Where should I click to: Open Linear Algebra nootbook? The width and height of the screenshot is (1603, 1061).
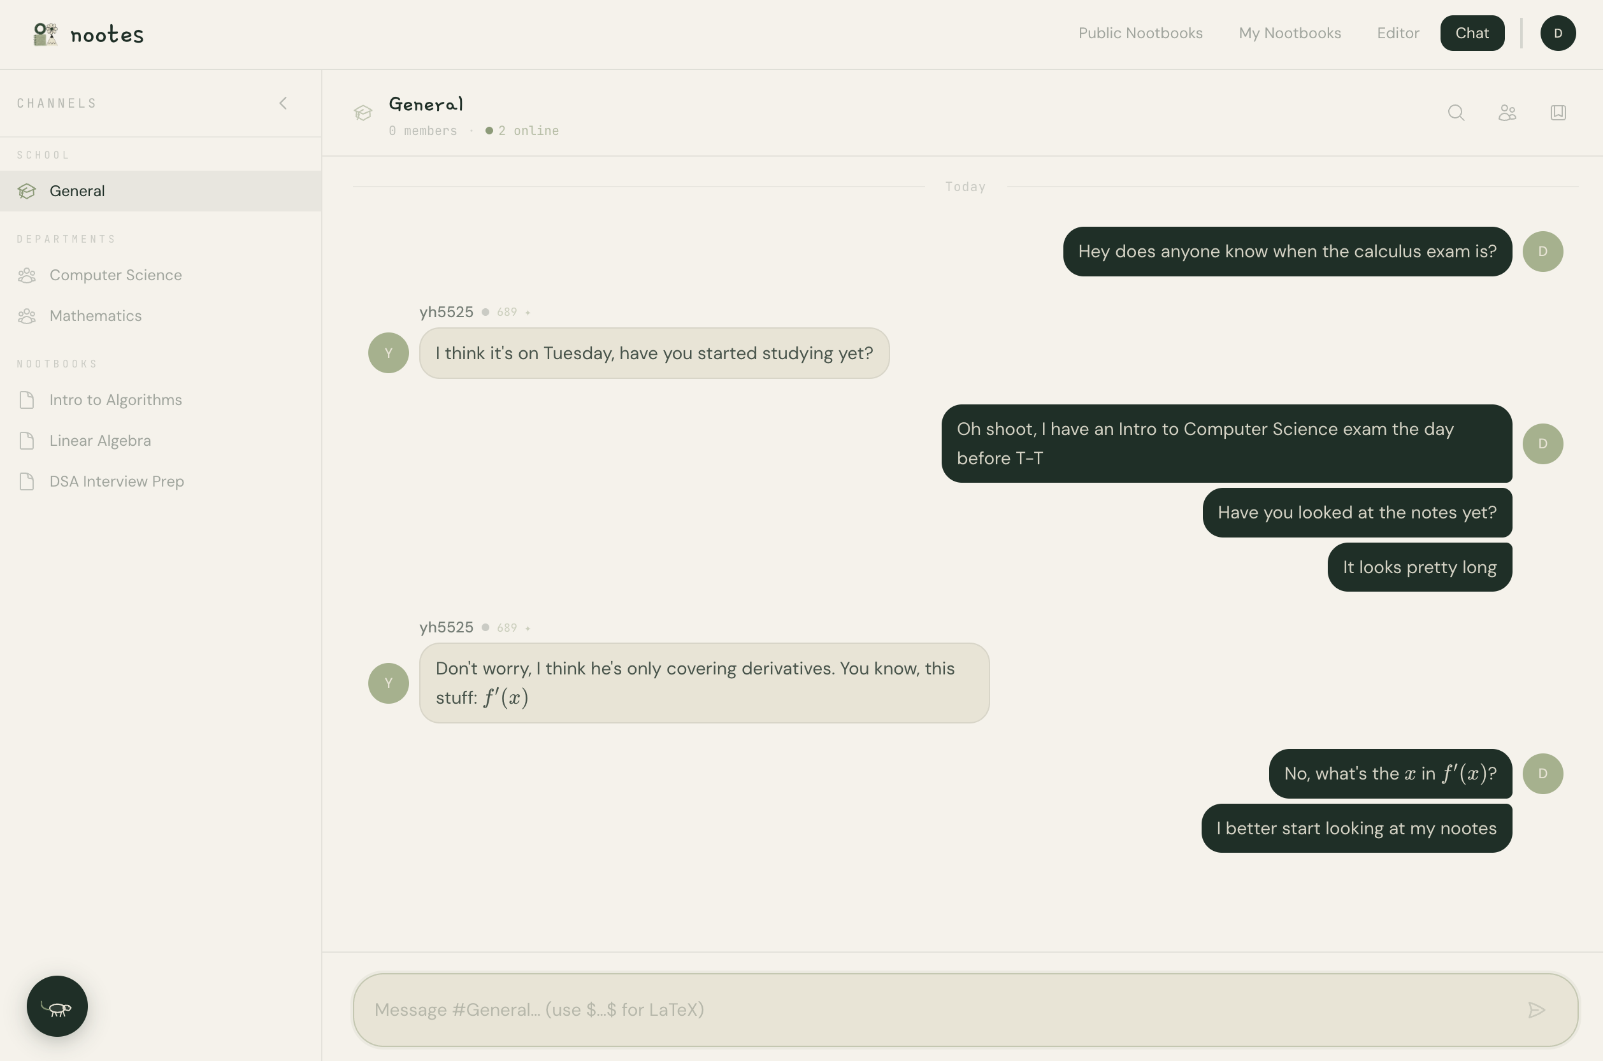tap(100, 441)
